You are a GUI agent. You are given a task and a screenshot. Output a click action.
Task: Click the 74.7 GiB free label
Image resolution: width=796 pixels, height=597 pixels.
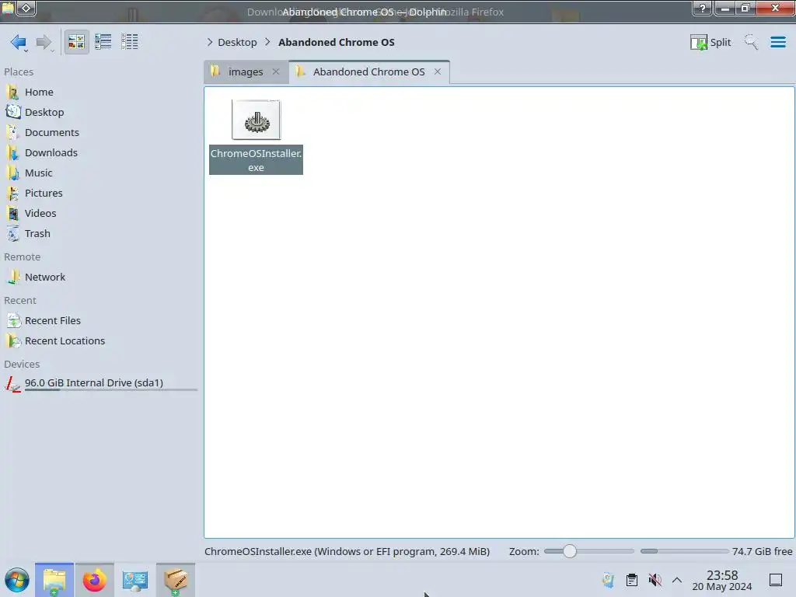(x=762, y=551)
